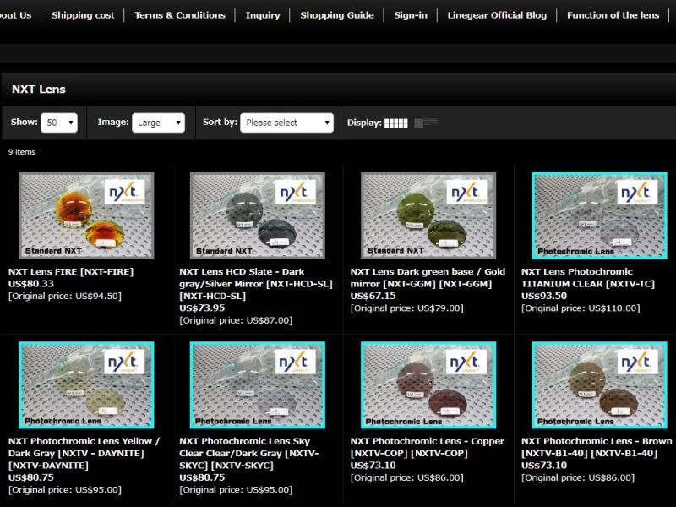Click NXT Lens FIRE product title link
This screenshot has height=507, width=676.
pyautogui.click(x=71, y=272)
